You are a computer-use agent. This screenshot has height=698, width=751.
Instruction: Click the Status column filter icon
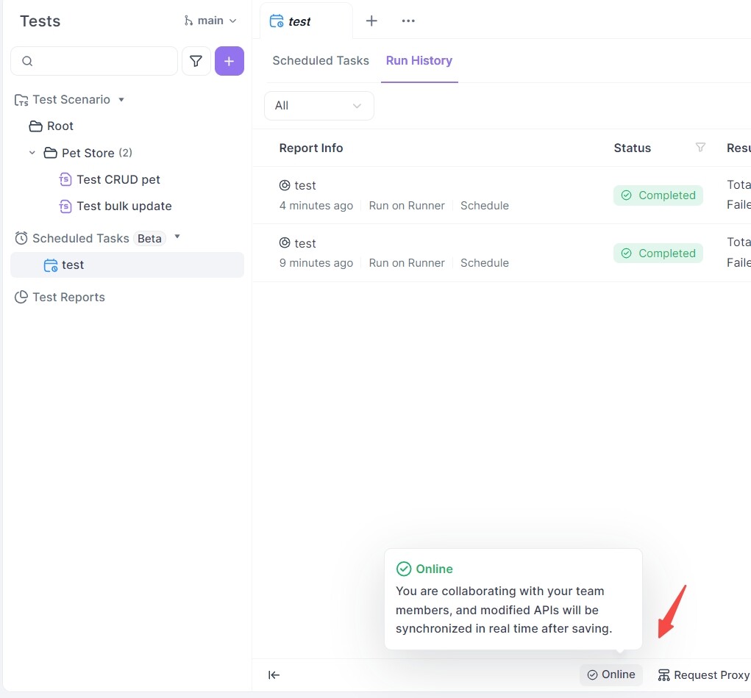click(x=700, y=148)
